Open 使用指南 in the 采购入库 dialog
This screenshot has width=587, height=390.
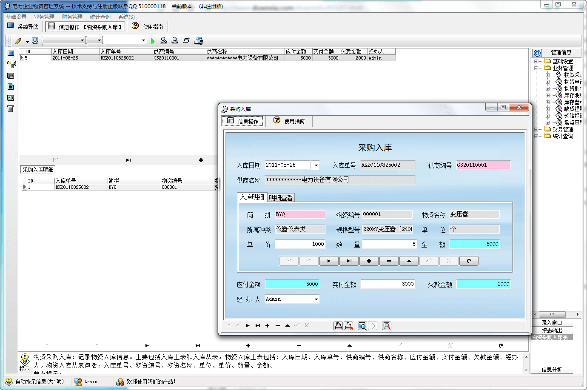pos(289,121)
